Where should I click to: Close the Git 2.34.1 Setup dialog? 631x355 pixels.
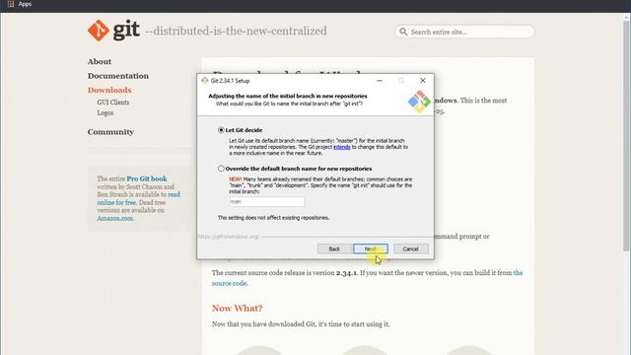point(423,81)
